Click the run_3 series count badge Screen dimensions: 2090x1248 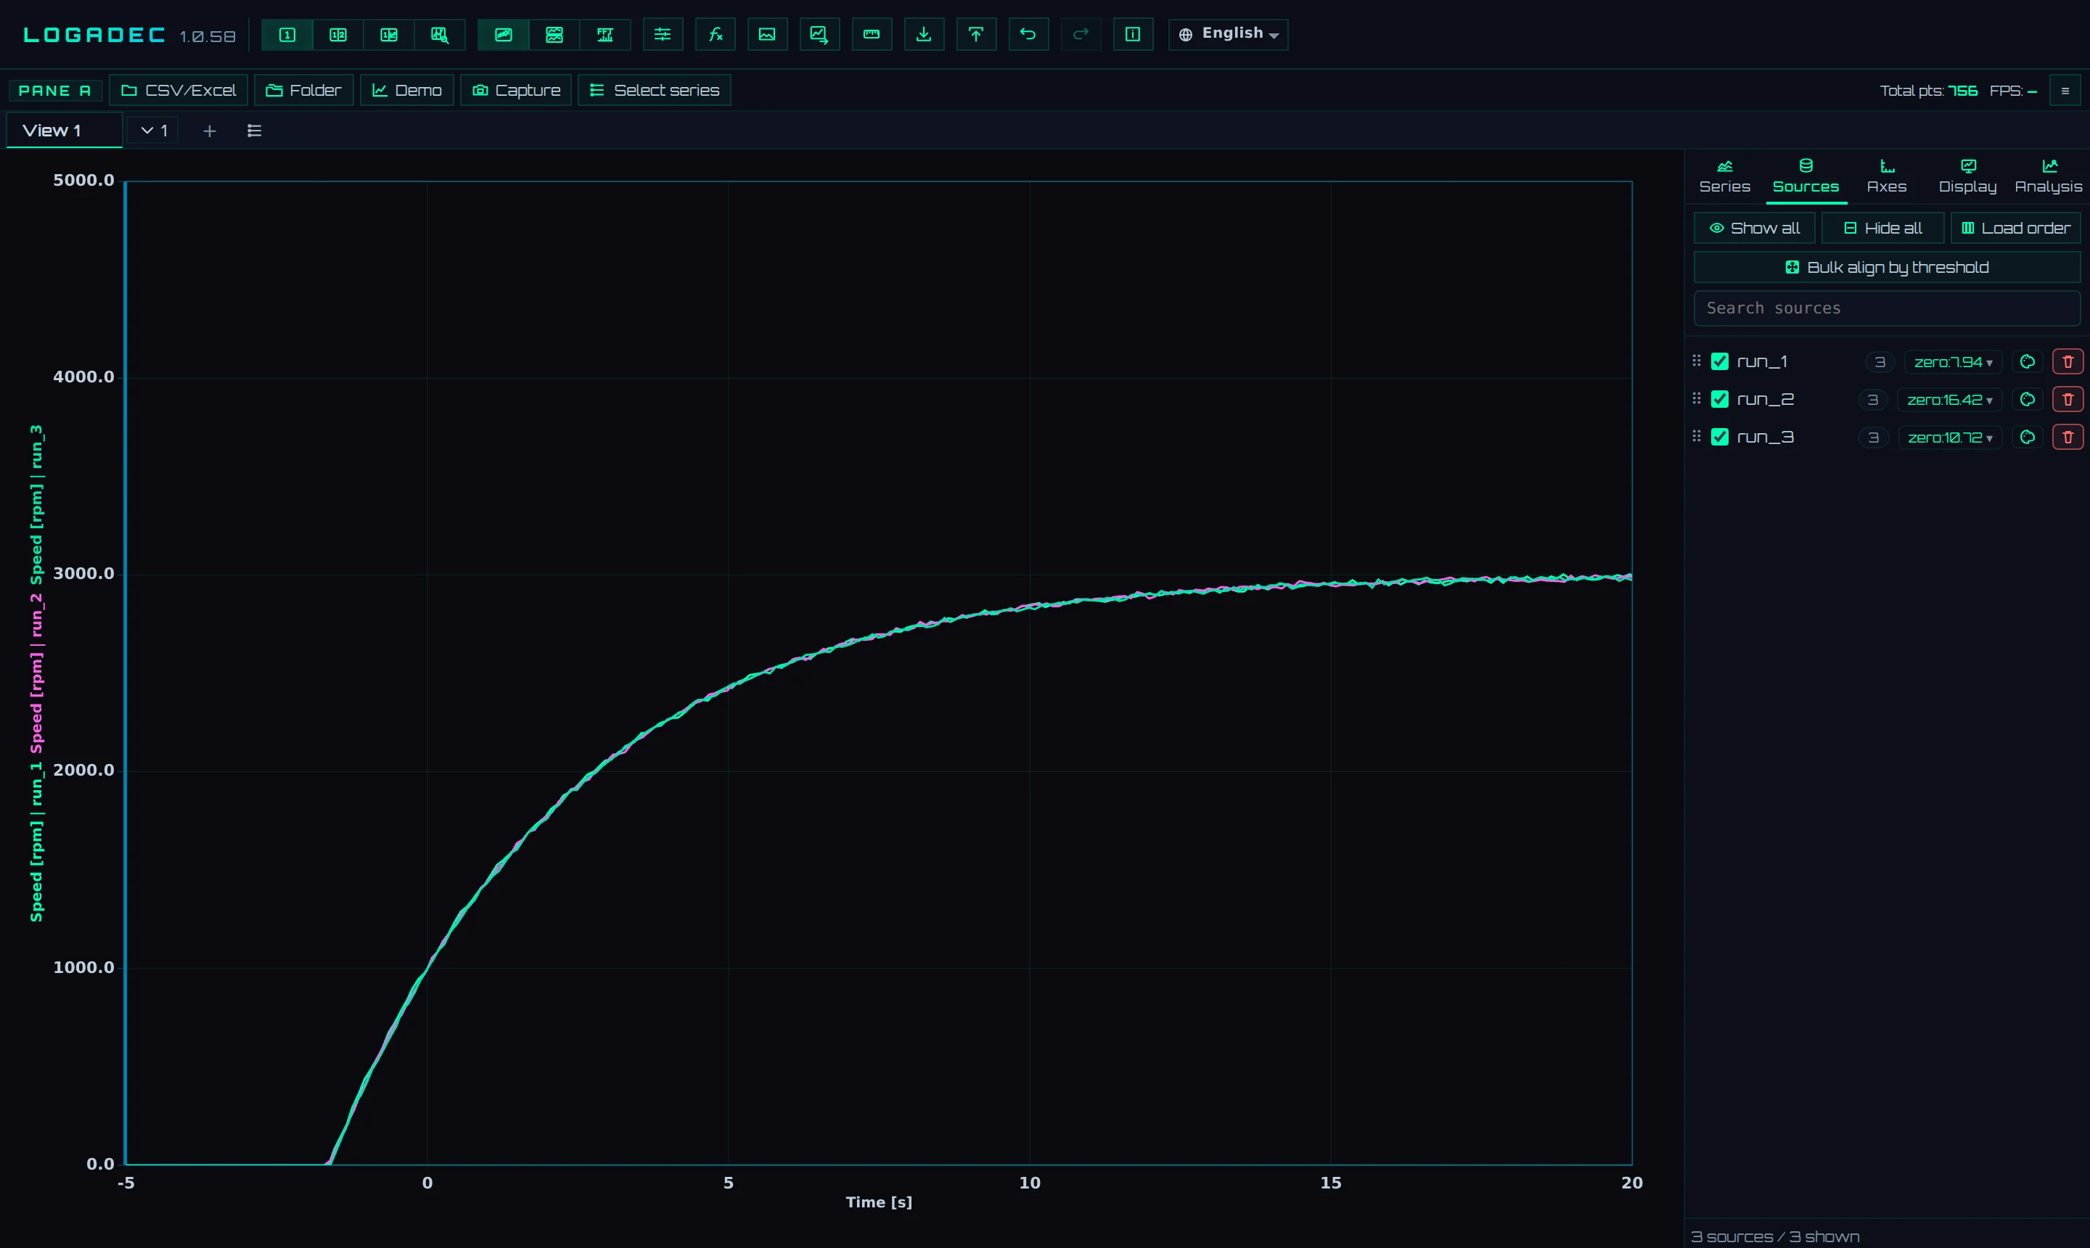tap(1874, 438)
